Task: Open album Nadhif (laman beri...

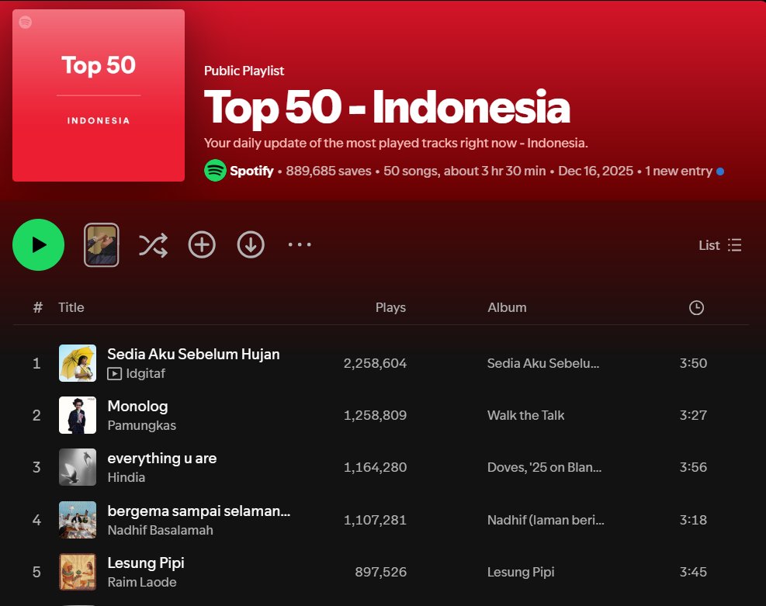Action: [x=546, y=520]
